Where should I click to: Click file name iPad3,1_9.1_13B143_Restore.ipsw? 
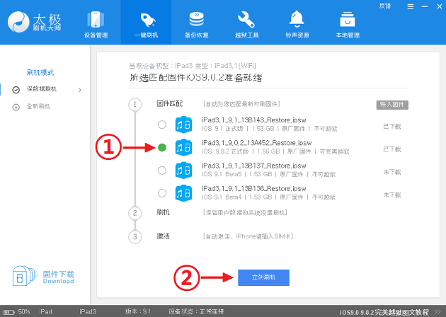point(254,120)
